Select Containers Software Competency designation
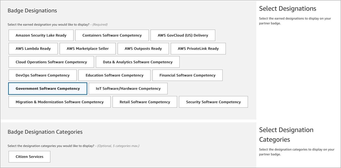Viewport: 341px width, 168px height. [x=112, y=35]
